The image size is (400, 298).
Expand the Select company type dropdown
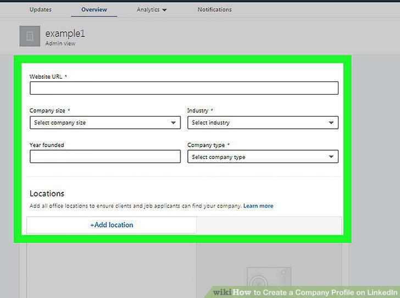263,157
